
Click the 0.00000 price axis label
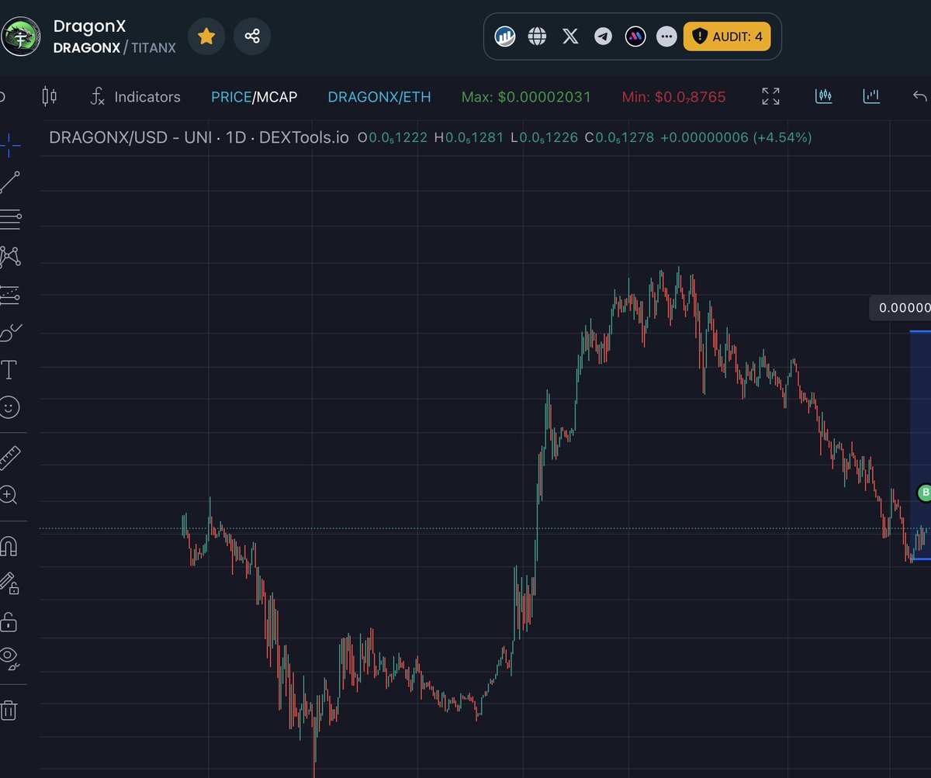tap(900, 308)
